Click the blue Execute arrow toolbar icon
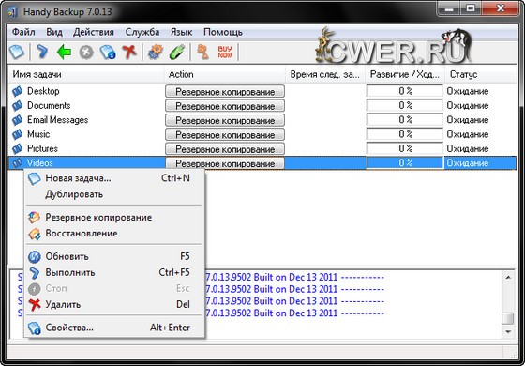Viewport: 525px width, 366px height. [x=42, y=52]
